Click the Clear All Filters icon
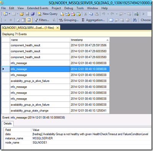 pyautogui.click(x=54, y=20)
